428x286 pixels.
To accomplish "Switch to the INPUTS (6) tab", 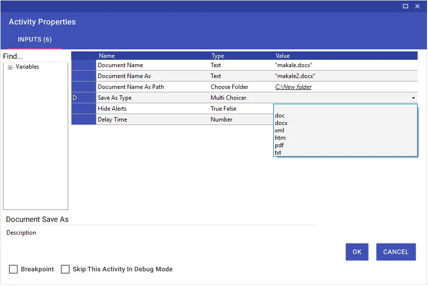I will point(35,40).
